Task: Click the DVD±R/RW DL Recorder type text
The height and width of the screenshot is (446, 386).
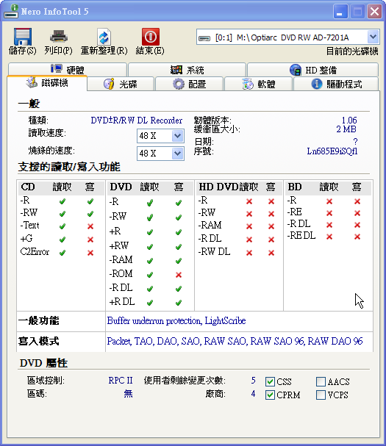Action: (136, 121)
